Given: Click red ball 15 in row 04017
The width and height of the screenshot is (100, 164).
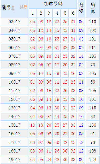Looking at the screenshot, I should tap(57, 31).
